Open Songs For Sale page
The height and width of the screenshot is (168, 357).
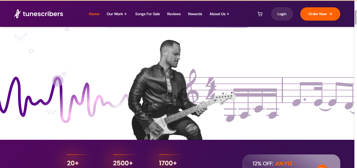(x=147, y=14)
